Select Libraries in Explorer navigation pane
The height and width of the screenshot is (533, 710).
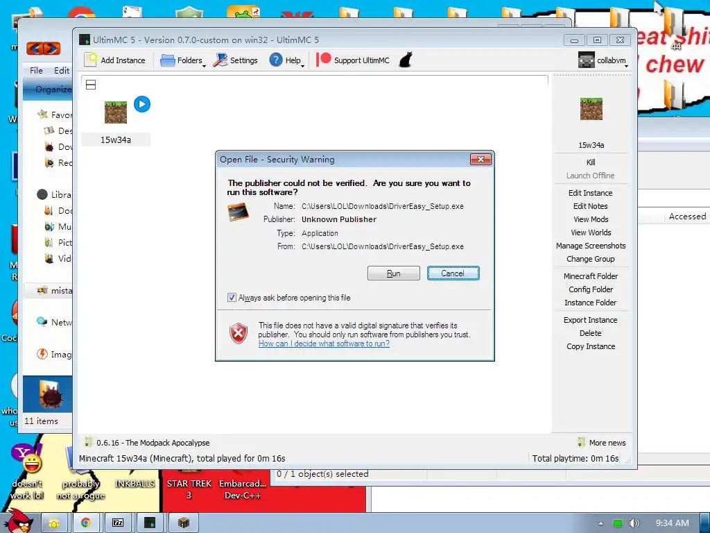pyautogui.click(x=54, y=194)
